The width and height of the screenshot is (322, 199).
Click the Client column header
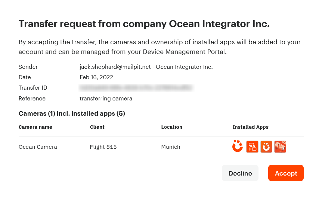(97, 127)
